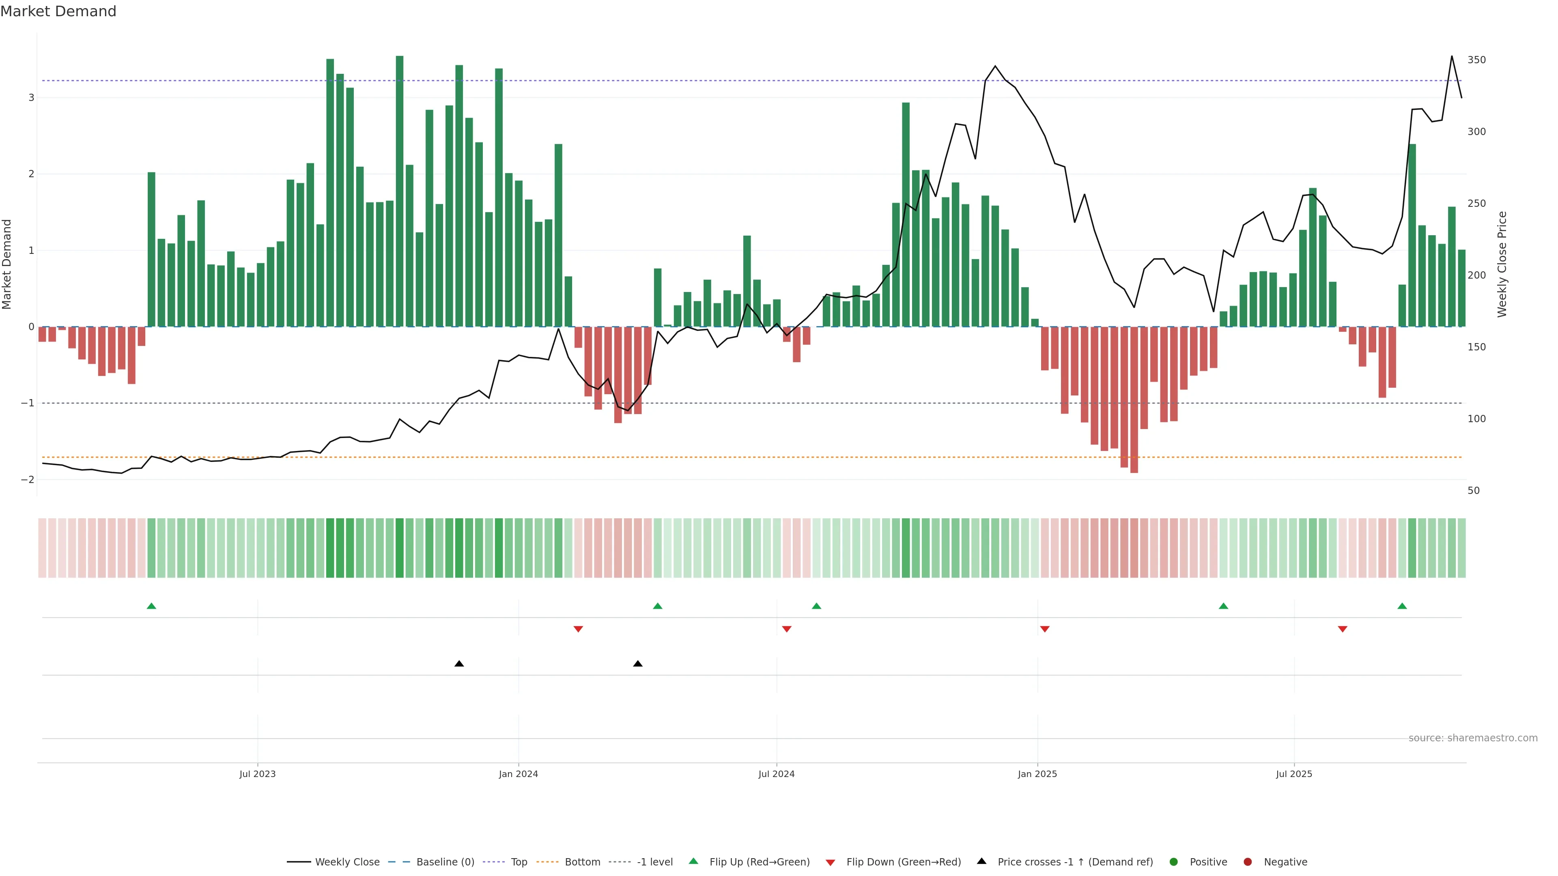Screen dimensions: 1558x876
Task: Click the green Positive legend dot
Action: click(x=1174, y=862)
